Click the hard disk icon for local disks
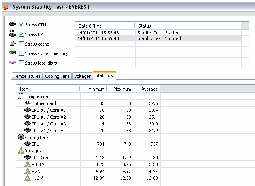 [12, 63]
